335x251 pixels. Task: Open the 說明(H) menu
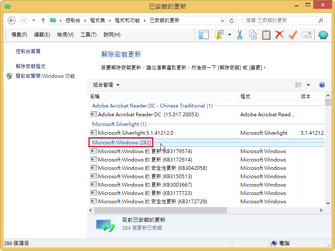(112, 35)
